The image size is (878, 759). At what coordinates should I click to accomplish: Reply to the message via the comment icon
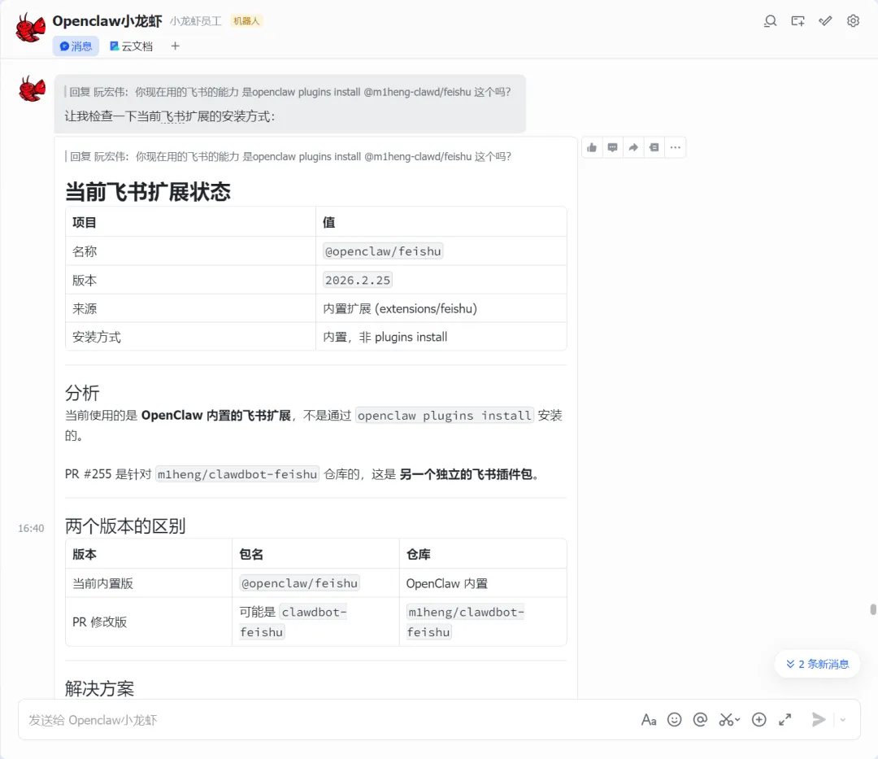[x=613, y=148]
